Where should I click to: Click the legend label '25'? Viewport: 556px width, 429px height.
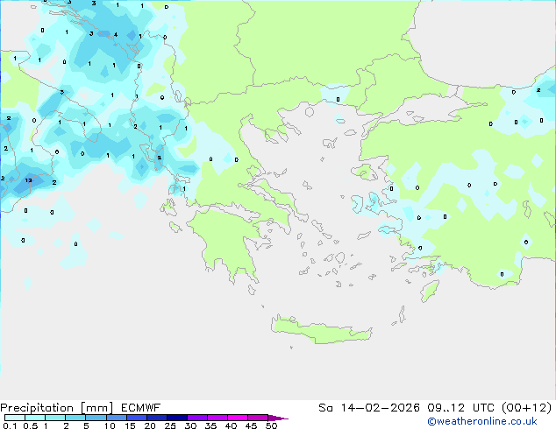click(x=170, y=425)
